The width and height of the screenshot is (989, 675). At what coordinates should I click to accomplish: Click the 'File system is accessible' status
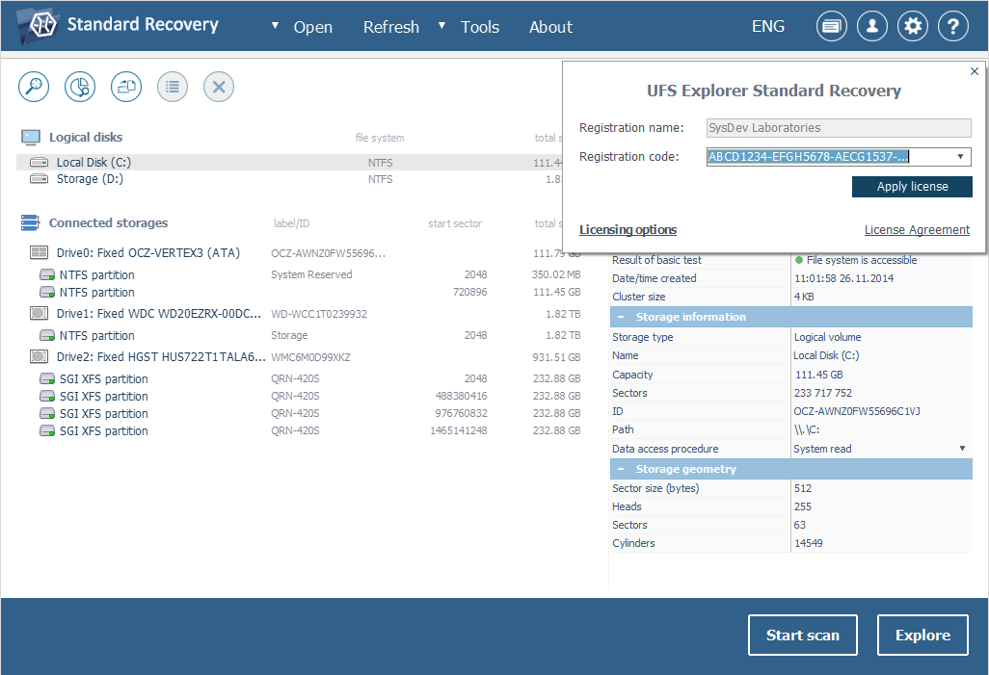coord(861,260)
